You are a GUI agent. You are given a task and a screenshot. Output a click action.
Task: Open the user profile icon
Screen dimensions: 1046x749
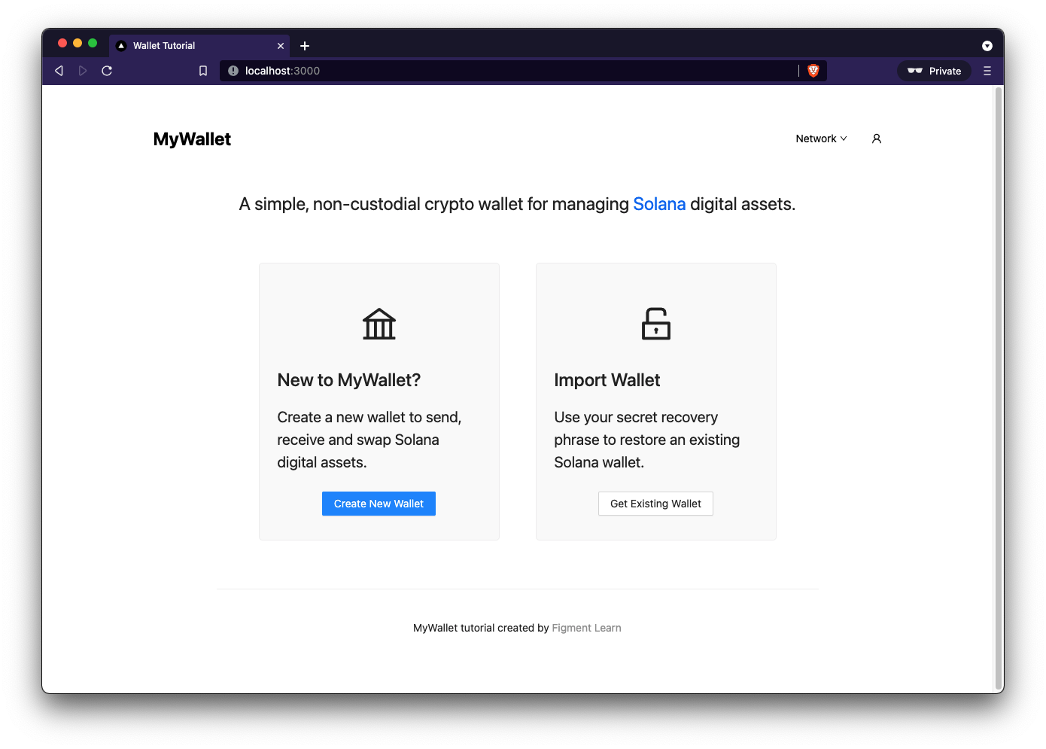tap(877, 139)
